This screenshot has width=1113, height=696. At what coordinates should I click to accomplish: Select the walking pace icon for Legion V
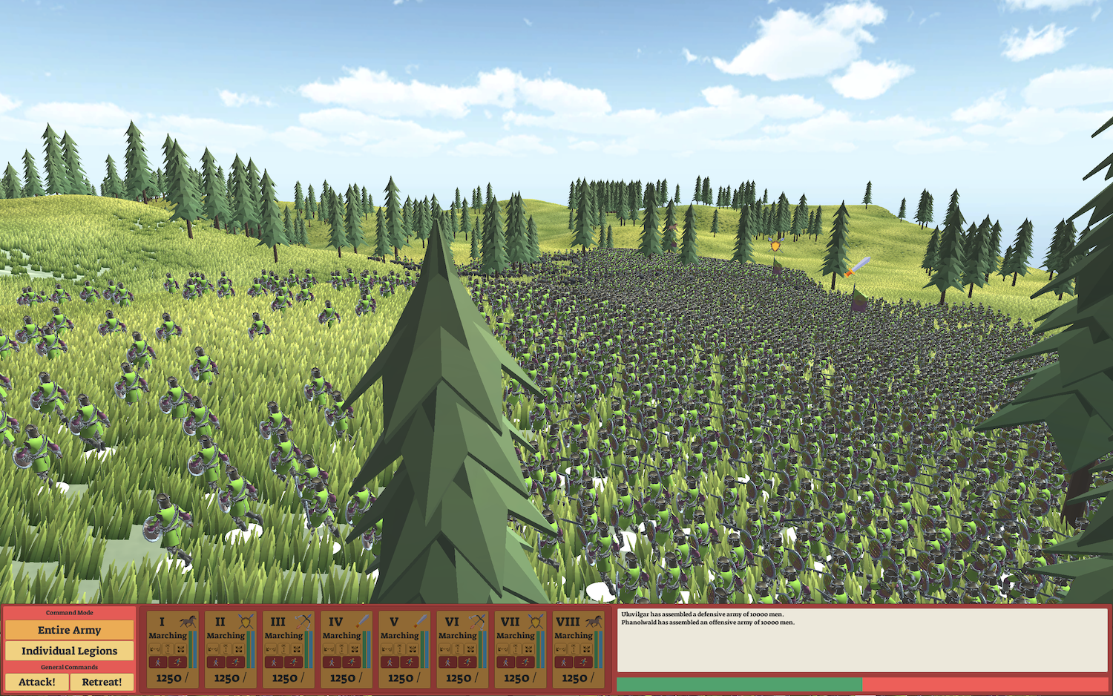coord(390,662)
